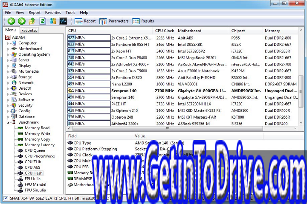Click the results list scroll-down arrow
Image resolution: width=307 pixels, height=204 pixels.
point(301,123)
